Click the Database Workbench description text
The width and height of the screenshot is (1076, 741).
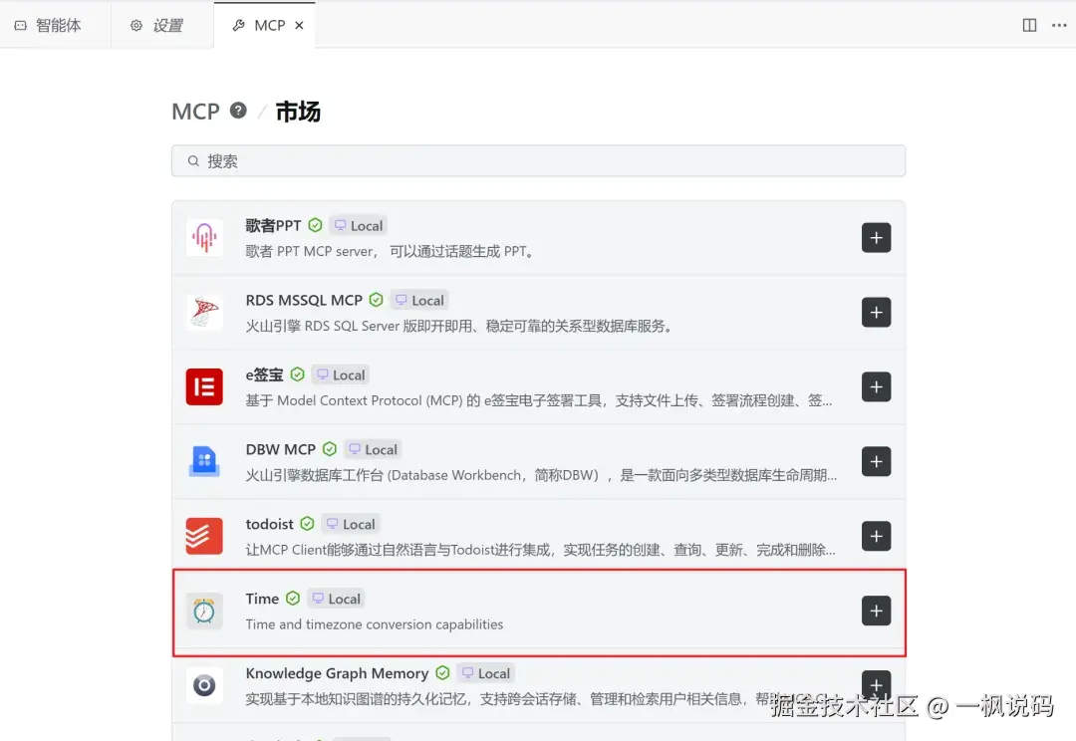coord(541,475)
